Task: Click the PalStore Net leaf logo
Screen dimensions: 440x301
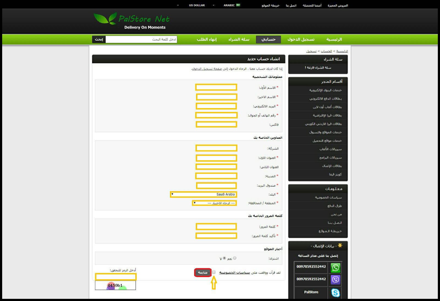Action: (x=105, y=19)
